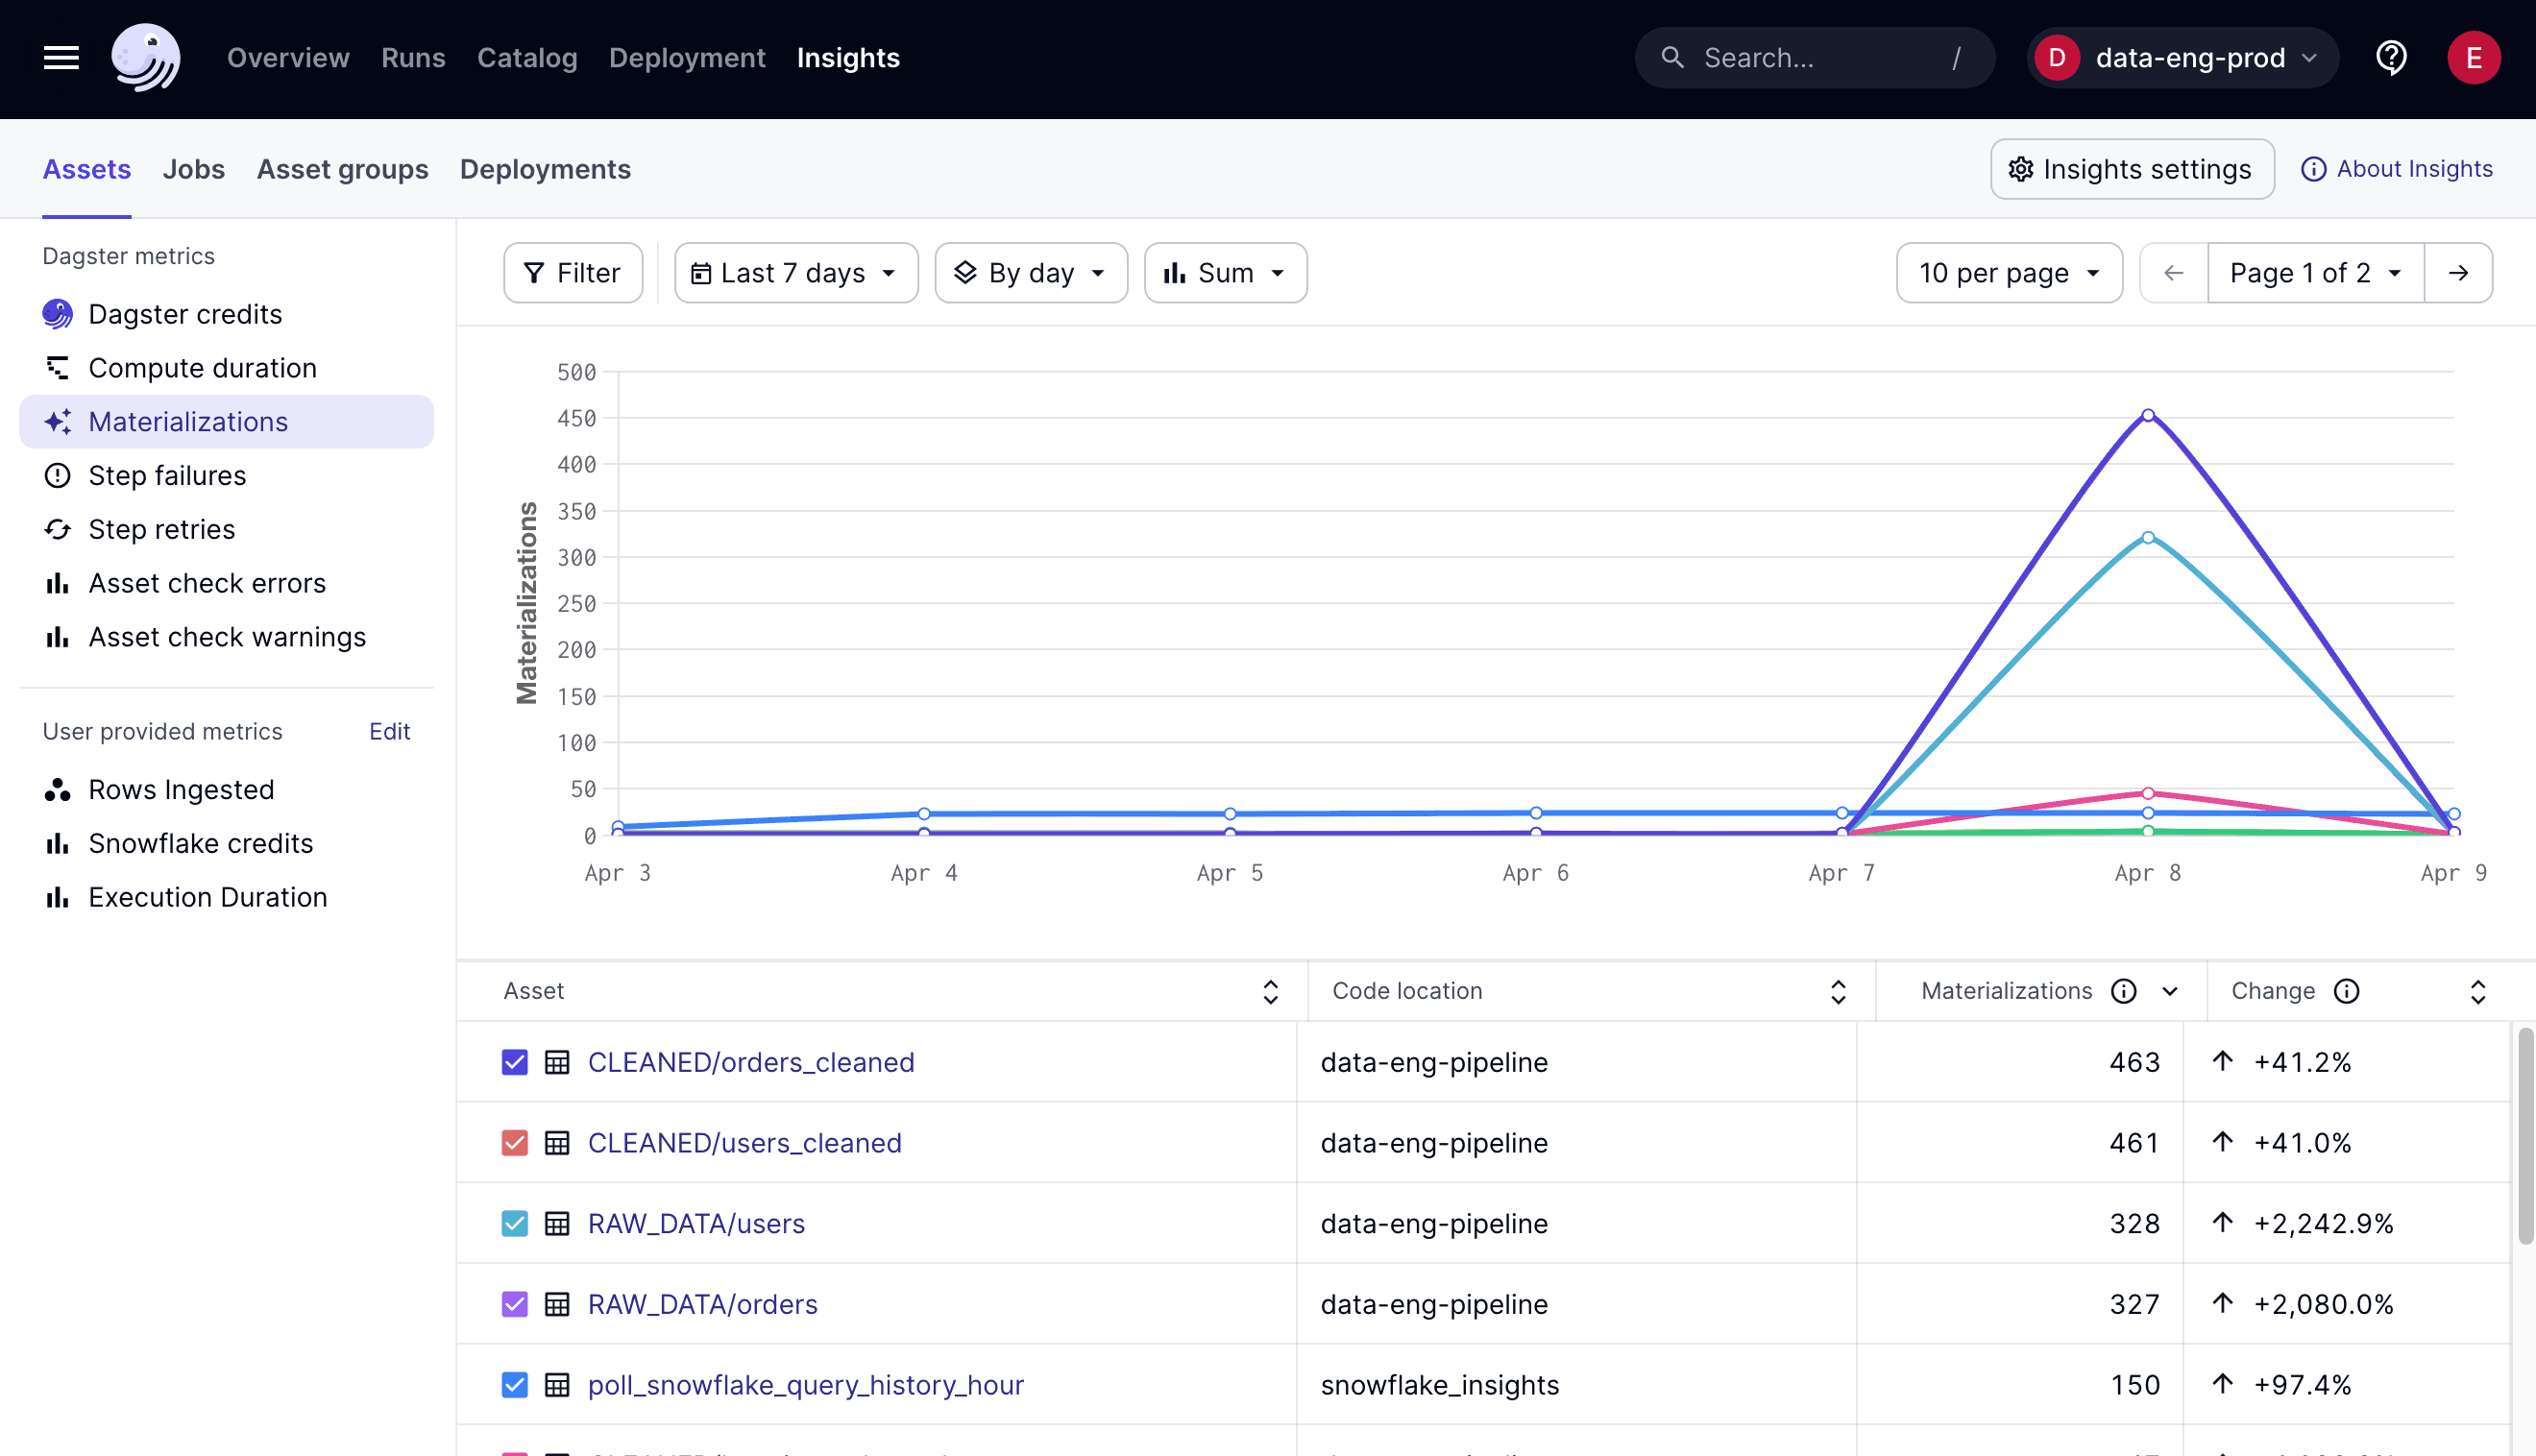
Task: Open the Step retries metric
Action: (161, 529)
